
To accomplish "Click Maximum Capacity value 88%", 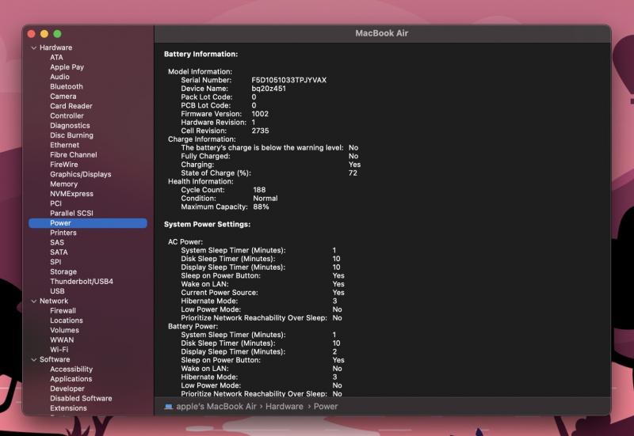I will [x=261, y=207].
